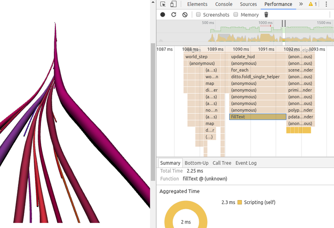Screen dimensions: 334x228
Task: Switch to the Bottom-Up tab
Action: coord(196,163)
